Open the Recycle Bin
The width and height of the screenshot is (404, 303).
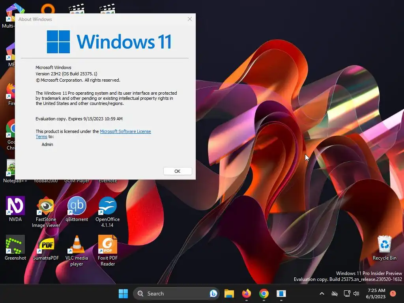pyautogui.click(x=384, y=248)
